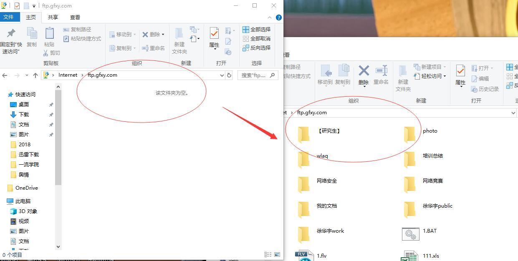Expand the address bar history dropdown
518x261 pixels.
pos(222,75)
